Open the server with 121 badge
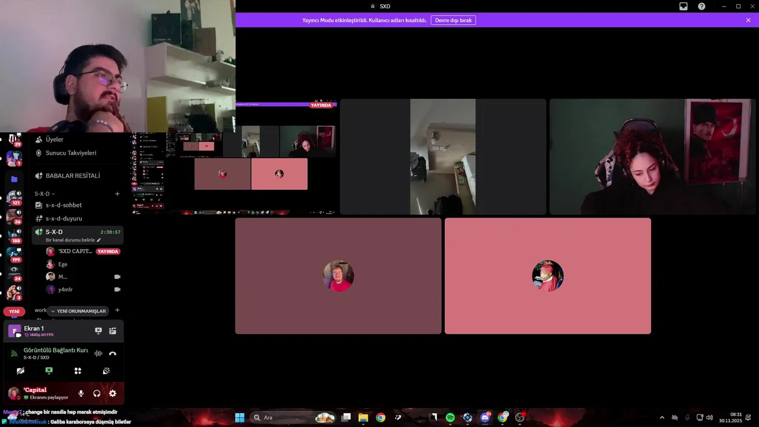 [14, 197]
